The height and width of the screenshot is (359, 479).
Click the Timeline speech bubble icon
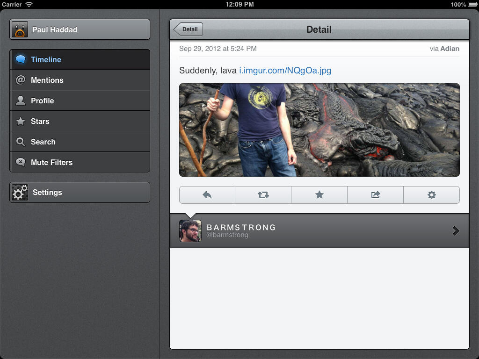[x=21, y=59]
